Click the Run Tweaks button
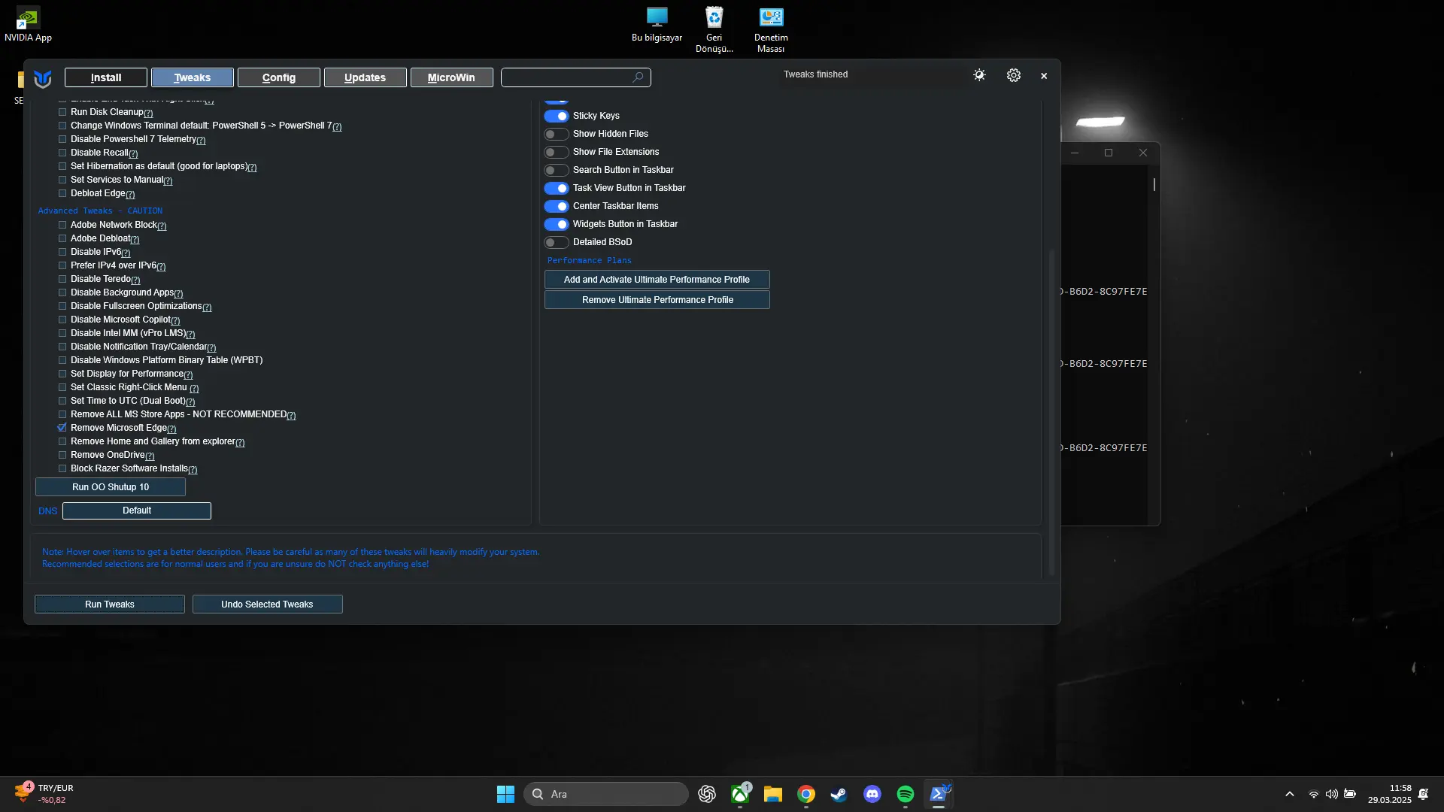 tap(110, 604)
